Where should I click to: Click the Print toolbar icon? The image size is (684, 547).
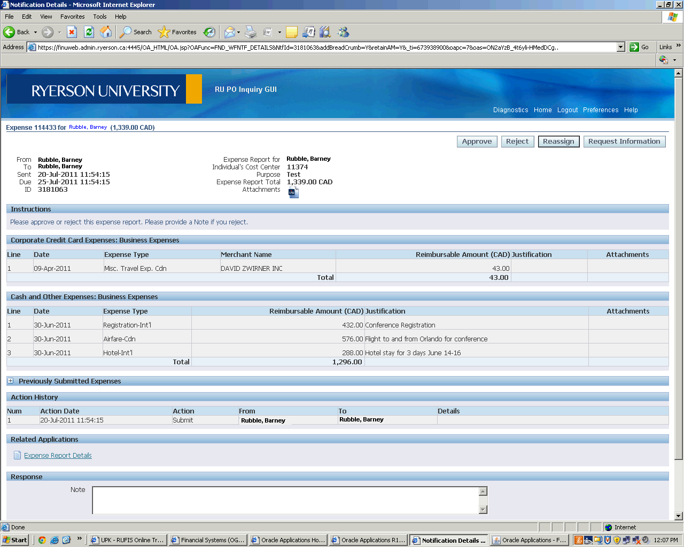[251, 32]
